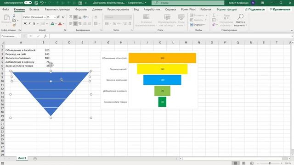Click the Decrease Font Size icon
This screenshot has height=165, width=294.
63,17
